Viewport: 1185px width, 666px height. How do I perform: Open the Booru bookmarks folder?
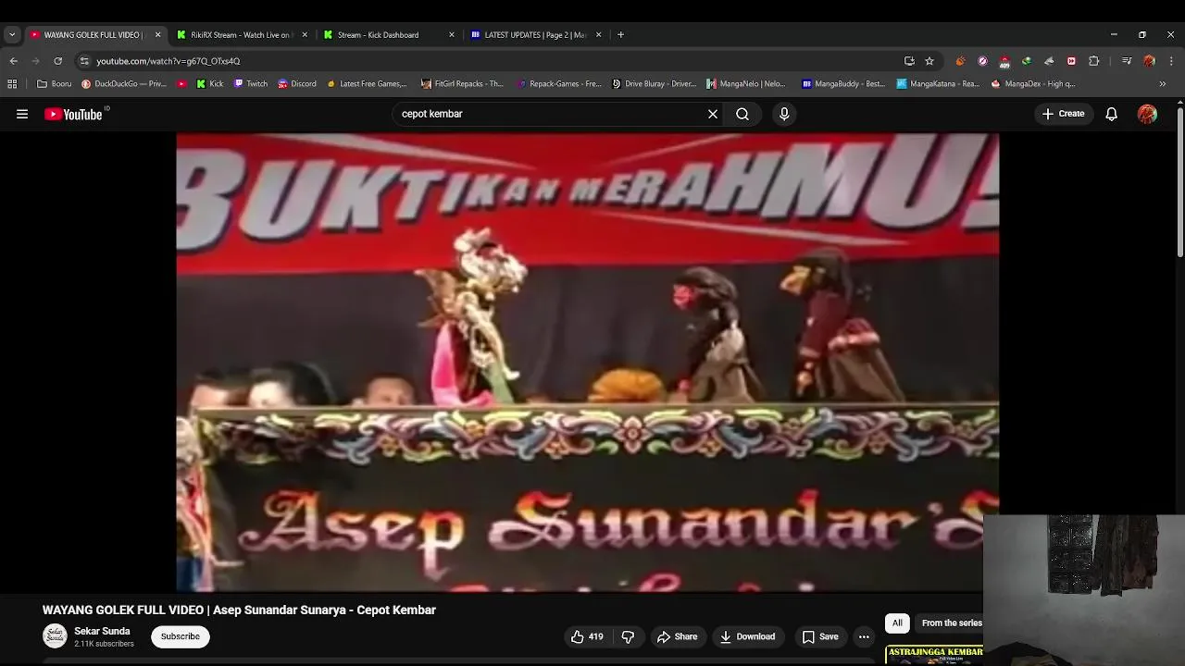coord(55,84)
